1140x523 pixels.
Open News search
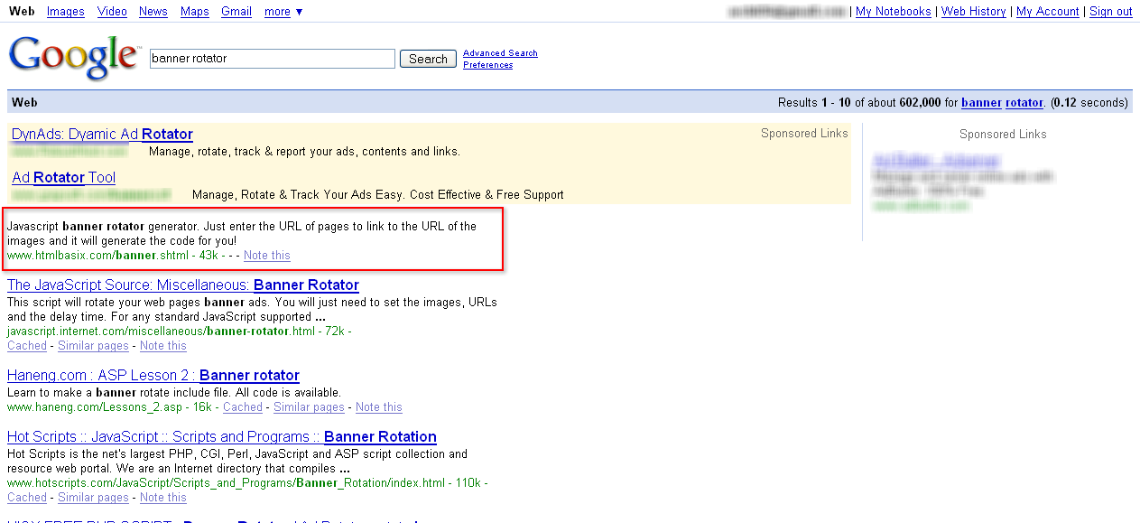point(153,12)
